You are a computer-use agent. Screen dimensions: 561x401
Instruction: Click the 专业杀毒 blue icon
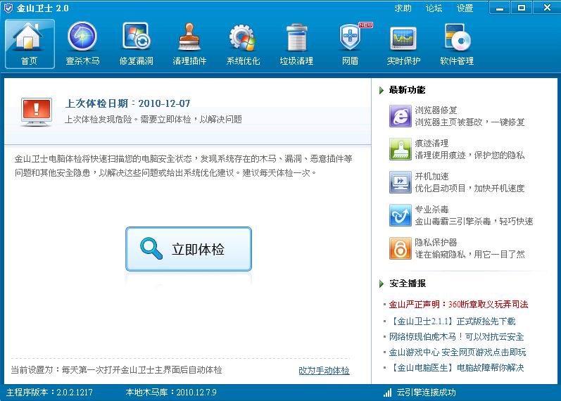click(400, 215)
